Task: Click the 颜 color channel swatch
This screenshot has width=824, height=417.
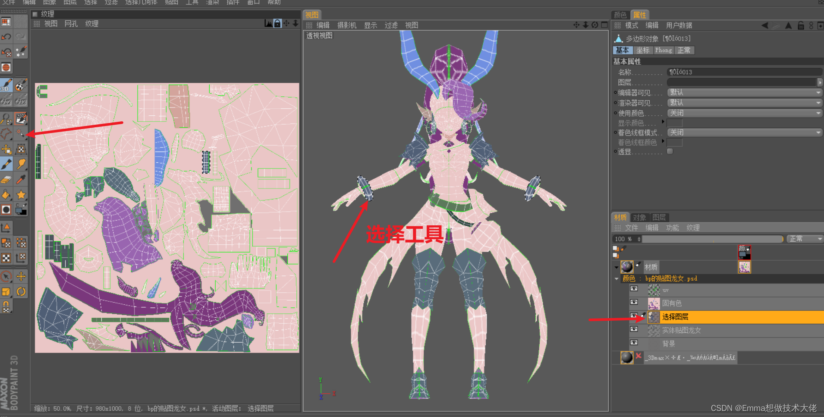Action: (745, 252)
